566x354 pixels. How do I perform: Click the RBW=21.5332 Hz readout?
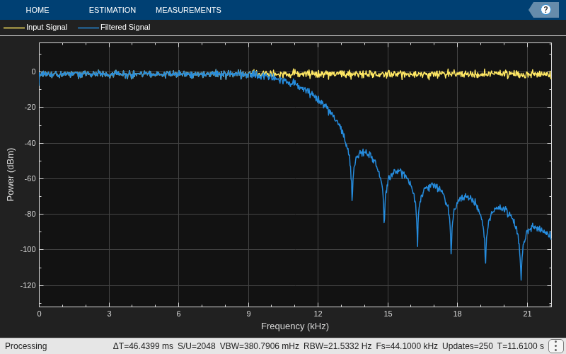(x=337, y=346)
